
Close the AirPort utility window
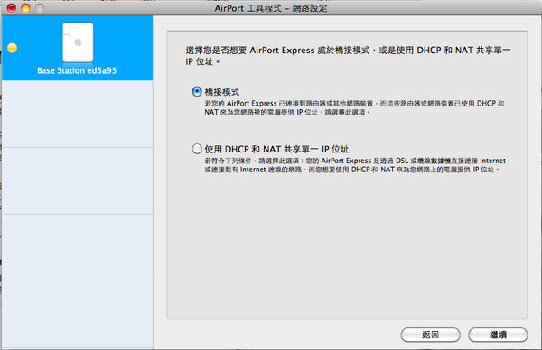12,7
